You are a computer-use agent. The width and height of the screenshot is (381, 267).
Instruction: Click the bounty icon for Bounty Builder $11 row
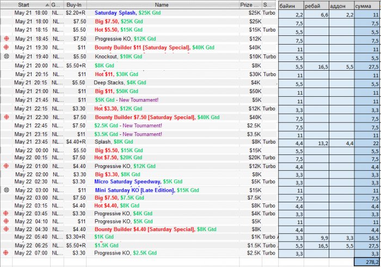[6, 48]
